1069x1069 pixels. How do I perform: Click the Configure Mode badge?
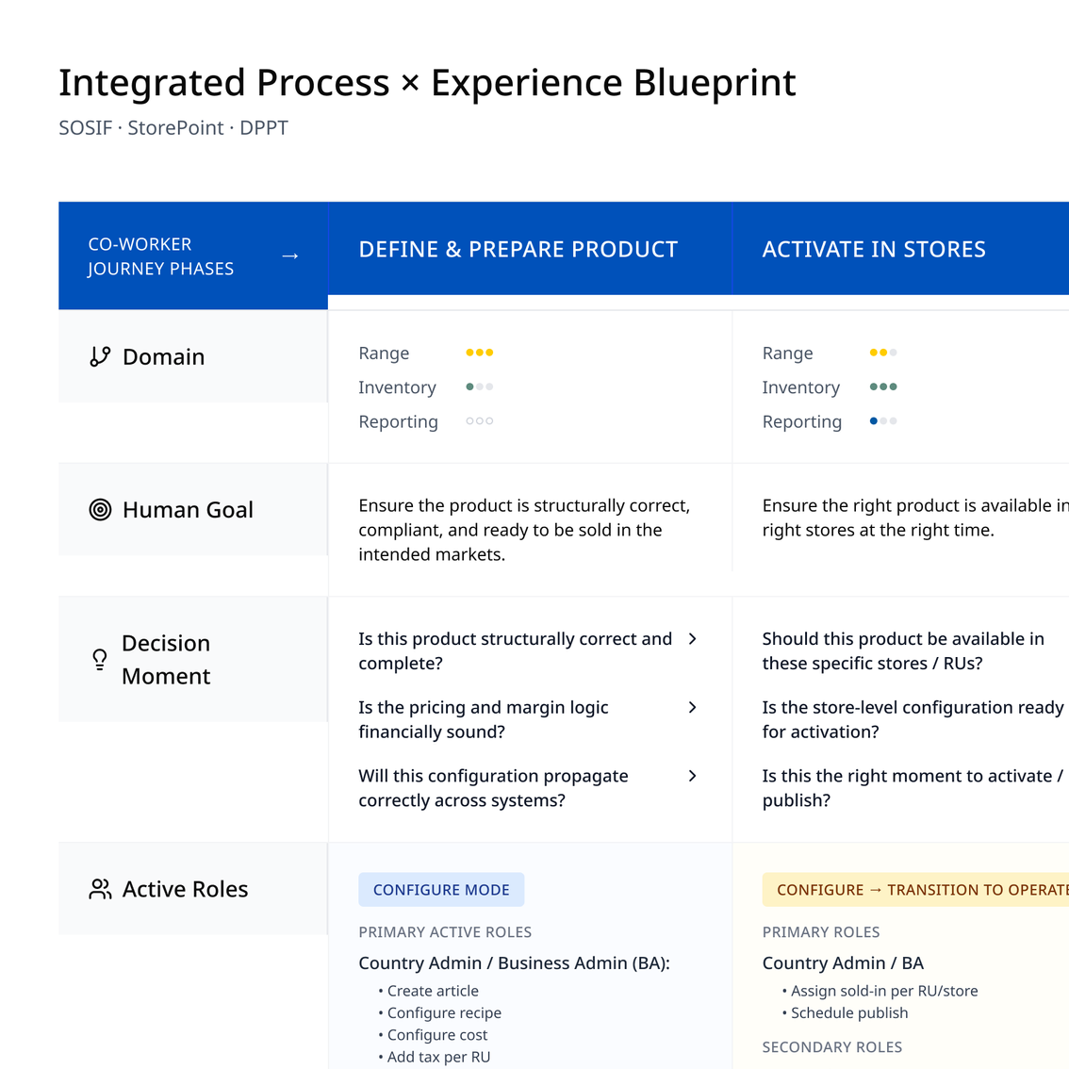coord(441,890)
